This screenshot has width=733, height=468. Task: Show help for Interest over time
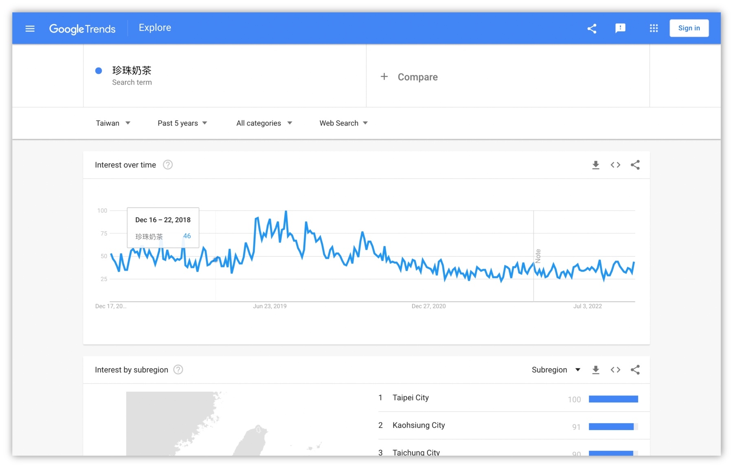[x=168, y=165]
